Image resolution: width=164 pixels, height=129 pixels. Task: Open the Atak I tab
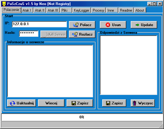pyautogui.click(x=27, y=10)
